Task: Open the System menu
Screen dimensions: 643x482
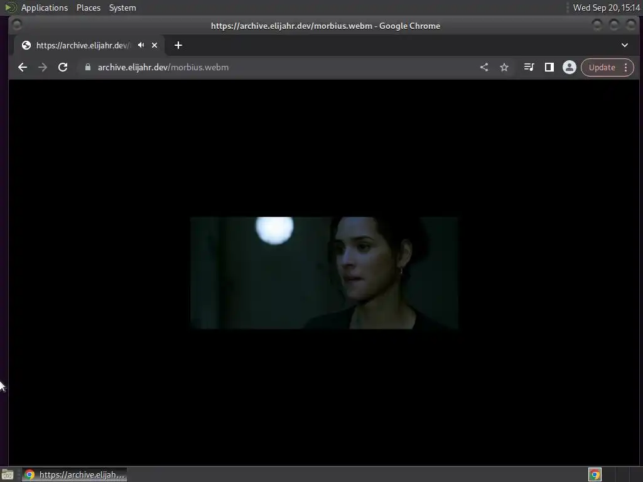Action: (122, 8)
